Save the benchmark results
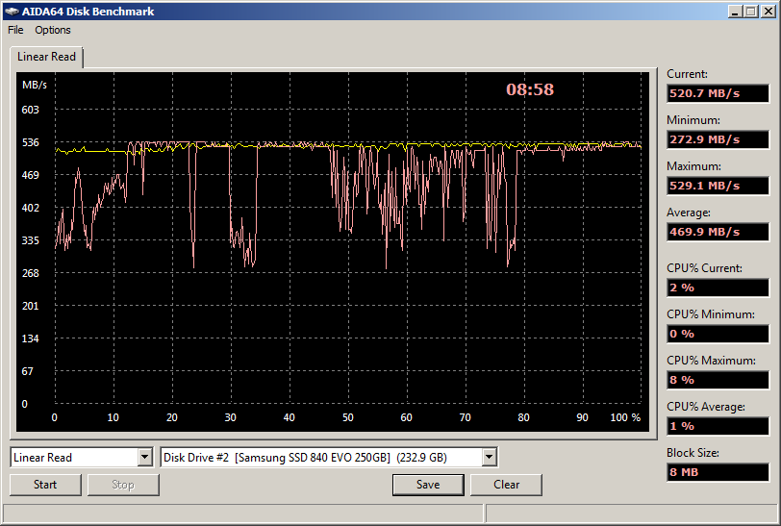 [428, 485]
